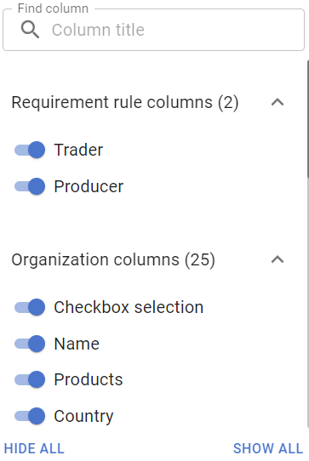Focus the Column title search field
The height and width of the screenshot is (461, 309).
coord(153,30)
